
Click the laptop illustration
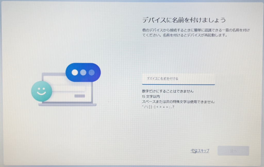67,89
